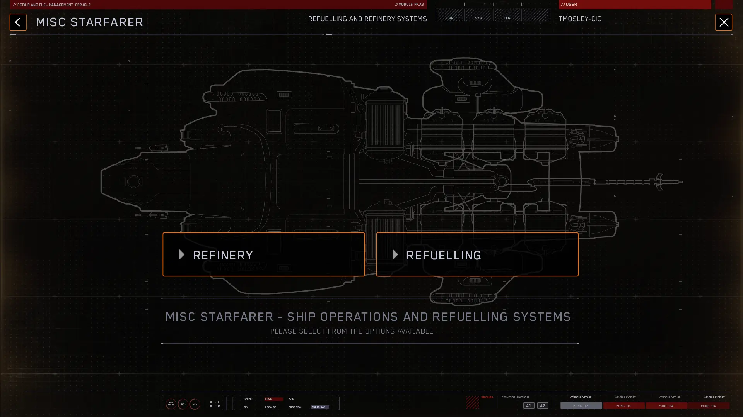The image size is (743, 417).
Task: Click the 7KX readout
Action: point(246,407)
